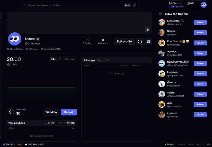The height and width of the screenshot is (147, 212).
Task: Open Salem's default avatar
Action: pos(162,94)
